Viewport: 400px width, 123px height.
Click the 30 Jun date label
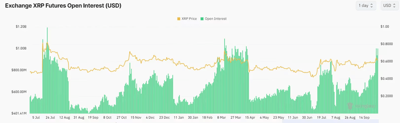[307, 118]
